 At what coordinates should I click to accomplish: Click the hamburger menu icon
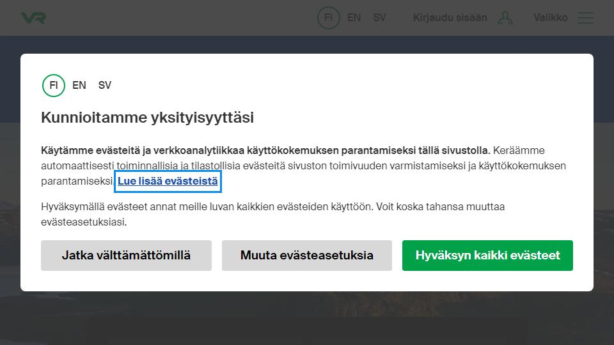(x=586, y=18)
